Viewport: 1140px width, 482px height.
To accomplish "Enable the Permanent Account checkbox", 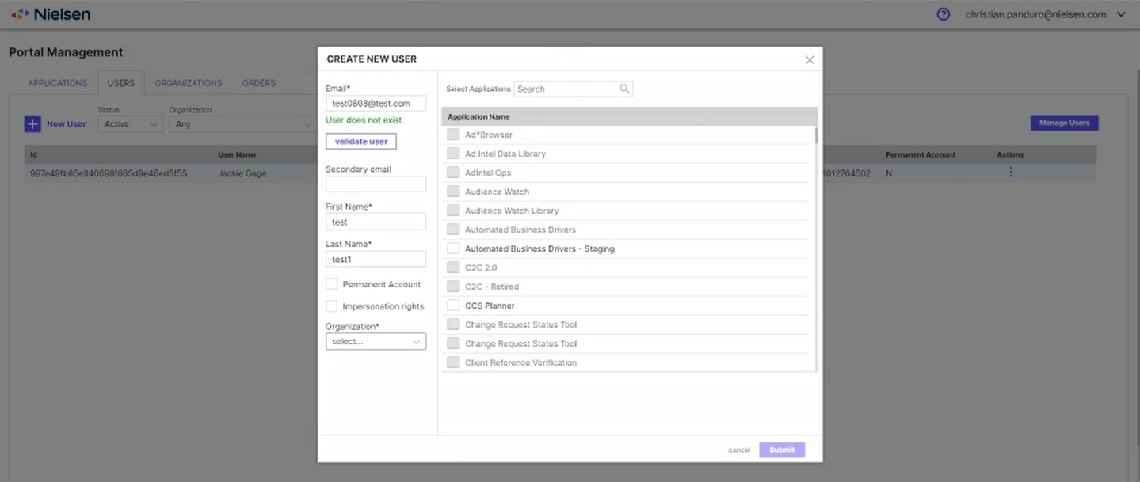I will 330,283.
